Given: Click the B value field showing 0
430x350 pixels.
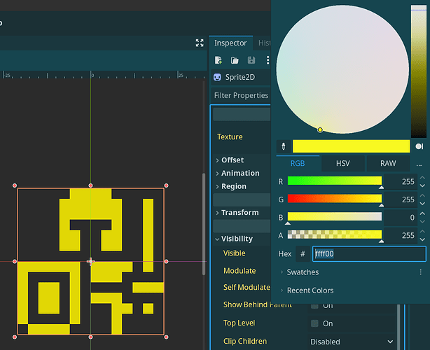Looking at the screenshot, I should tap(401, 217).
